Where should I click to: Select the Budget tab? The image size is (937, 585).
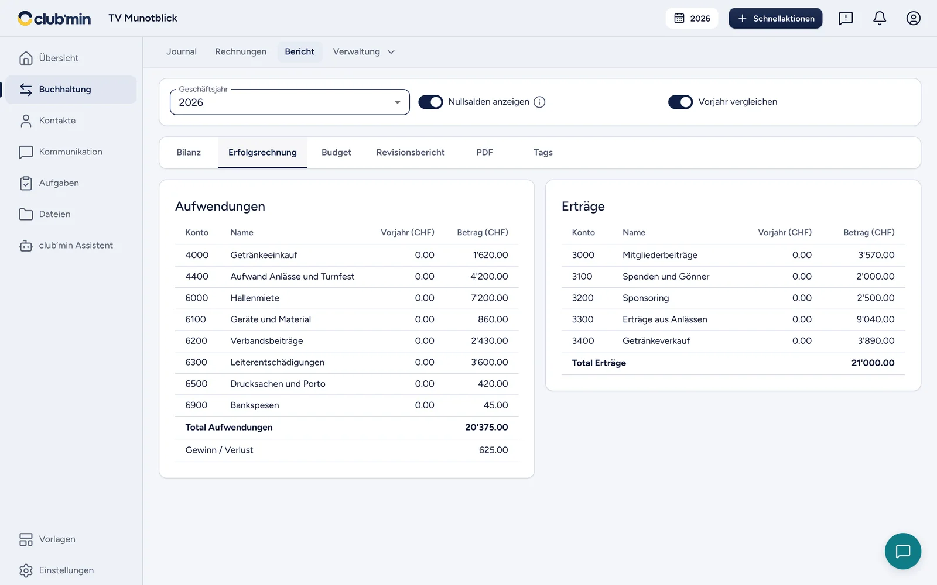(336, 152)
